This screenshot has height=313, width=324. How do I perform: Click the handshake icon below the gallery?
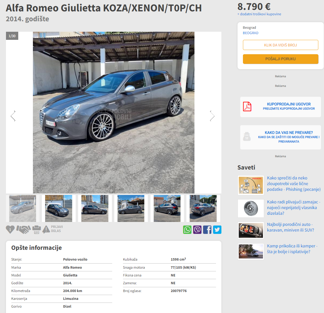point(24,229)
